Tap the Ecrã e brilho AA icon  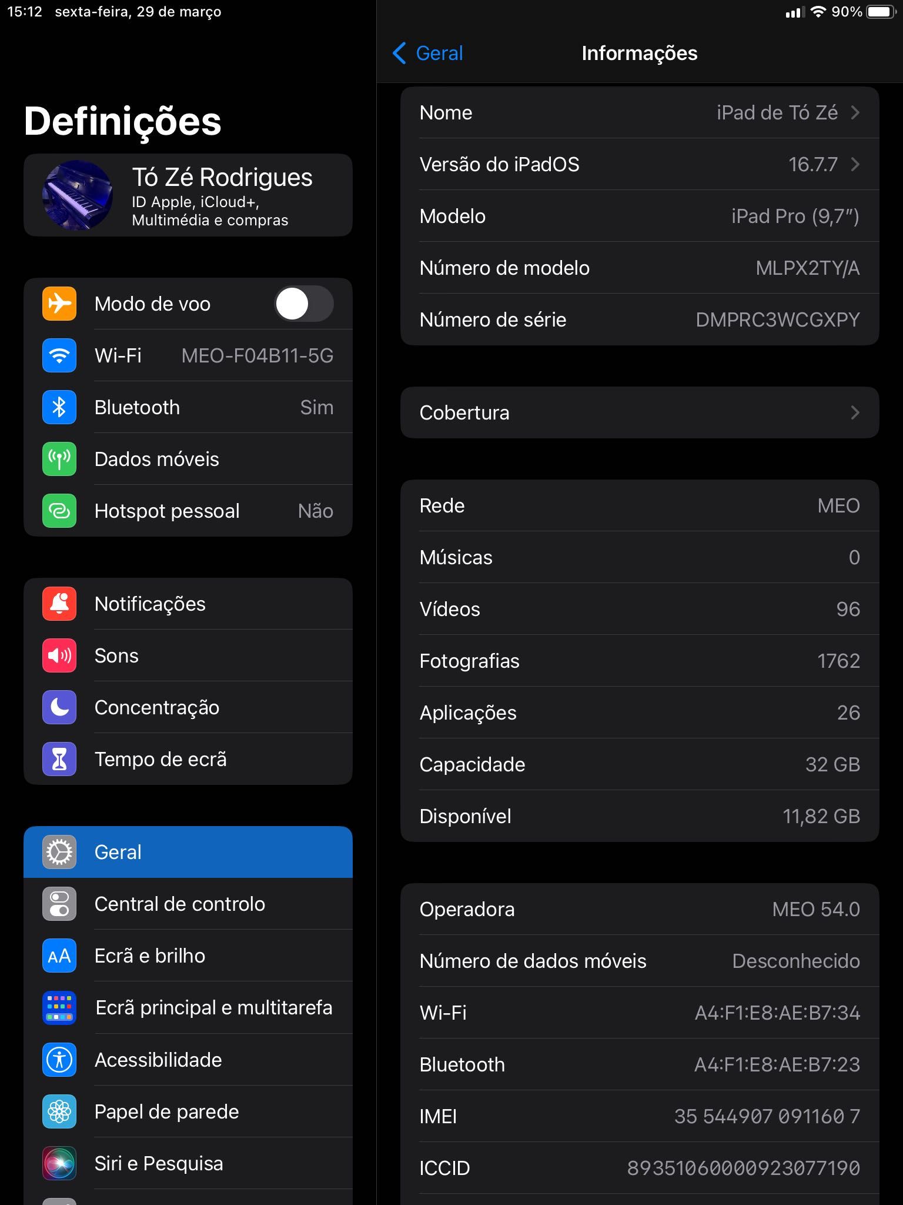(x=59, y=956)
